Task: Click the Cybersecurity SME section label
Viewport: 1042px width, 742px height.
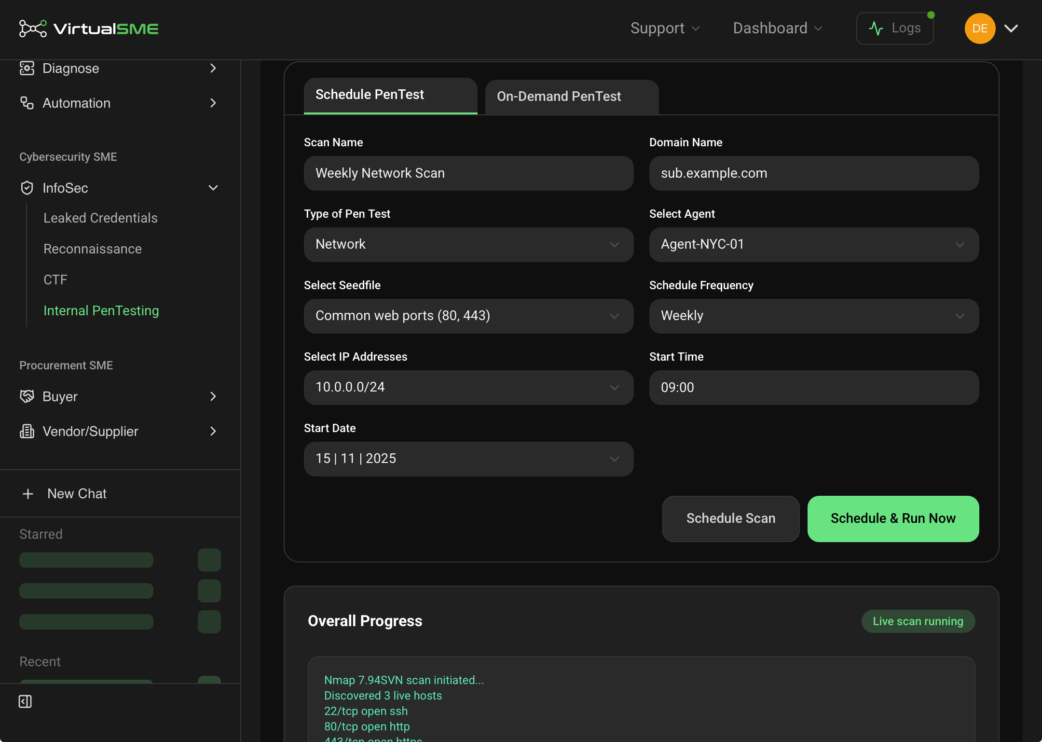Action: (68, 157)
